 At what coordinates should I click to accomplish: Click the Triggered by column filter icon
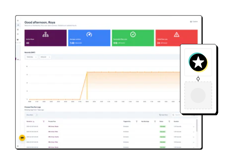(137, 121)
